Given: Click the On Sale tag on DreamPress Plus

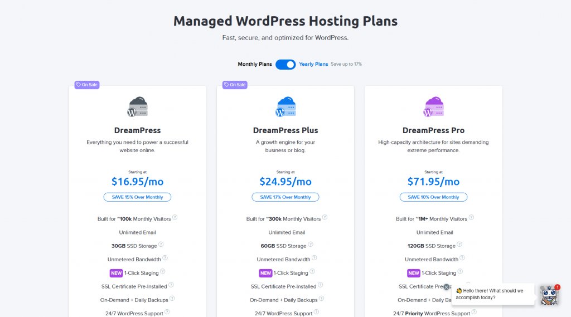Looking at the screenshot, I should pos(235,85).
